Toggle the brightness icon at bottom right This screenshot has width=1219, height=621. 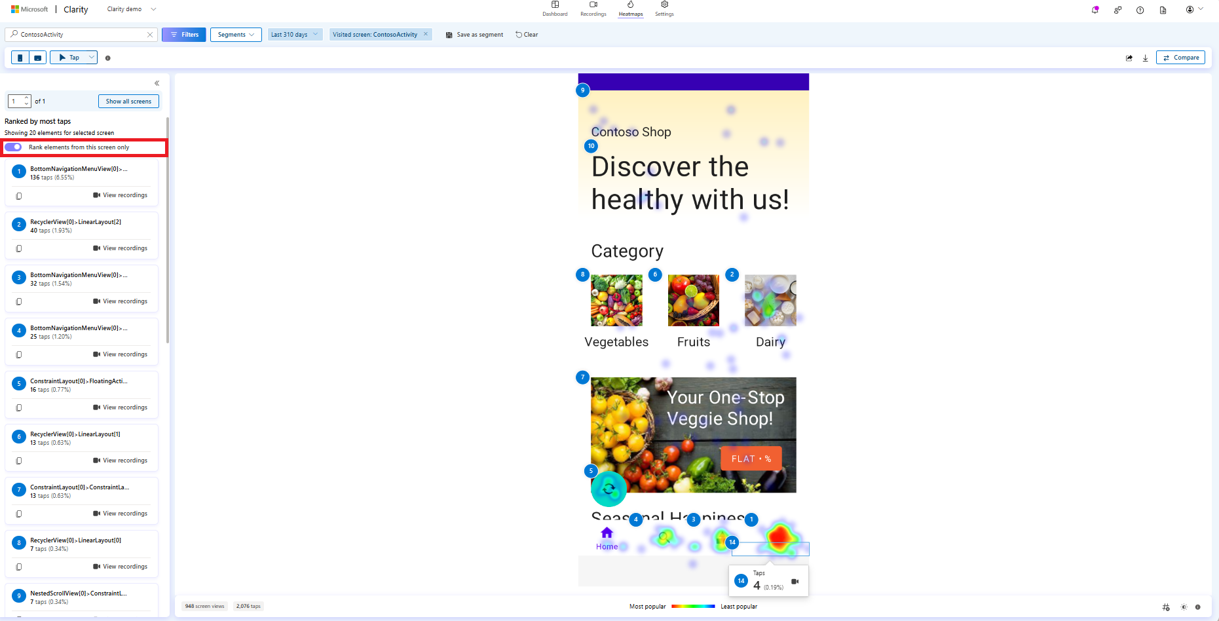coord(1184,607)
